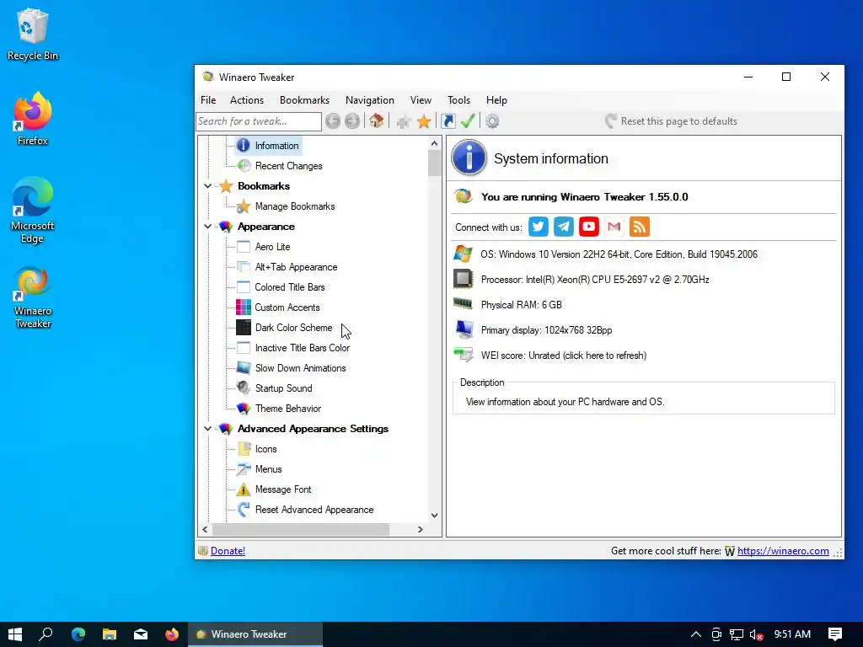Open settings via the gear toolbar icon
Screen dimensions: 863x647
click(492, 121)
